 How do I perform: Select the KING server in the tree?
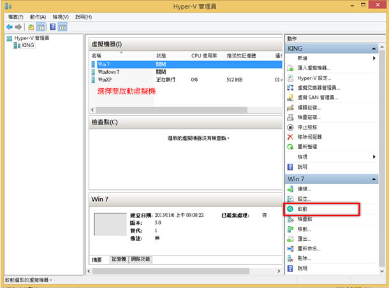pyautogui.click(x=28, y=45)
